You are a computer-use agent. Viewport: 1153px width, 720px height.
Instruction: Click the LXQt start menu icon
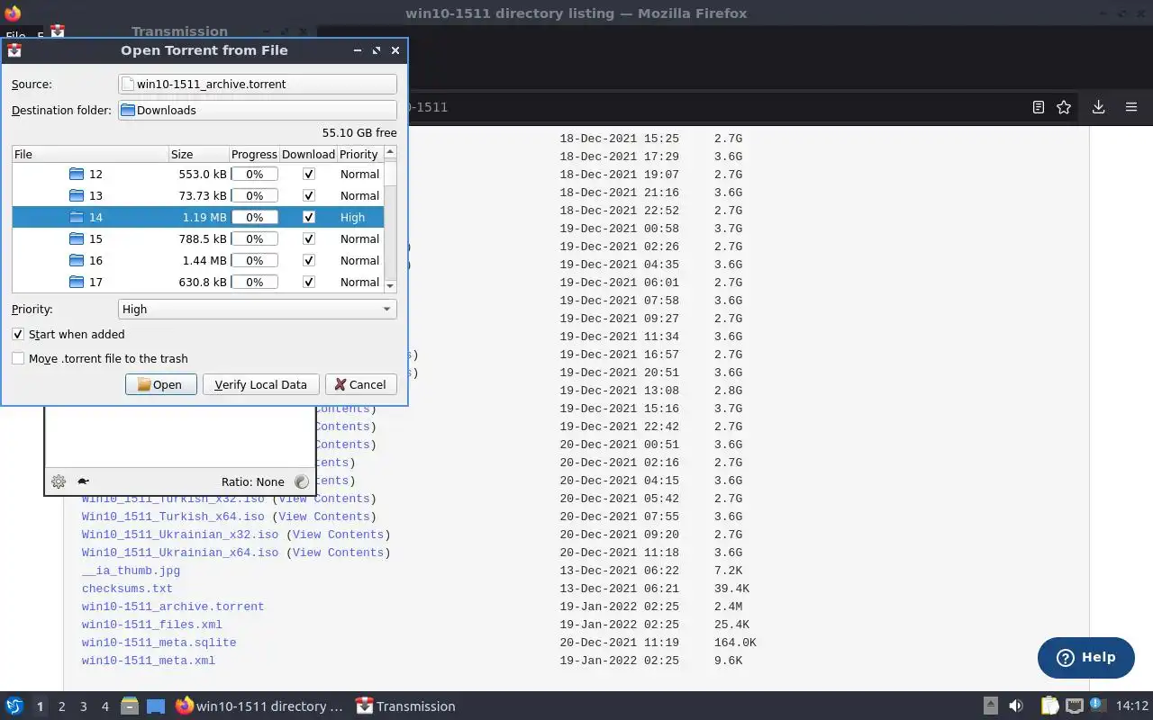pos(14,706)
